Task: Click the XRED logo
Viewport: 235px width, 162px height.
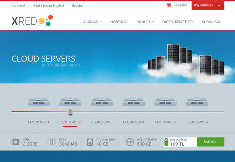Action: pyautogui.click(x=32, y=20)
